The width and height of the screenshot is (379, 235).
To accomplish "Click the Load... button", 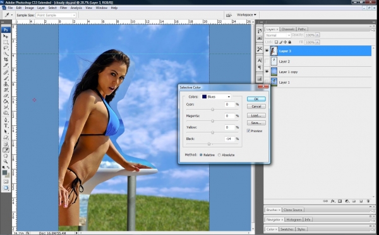I will coord(256,115).
